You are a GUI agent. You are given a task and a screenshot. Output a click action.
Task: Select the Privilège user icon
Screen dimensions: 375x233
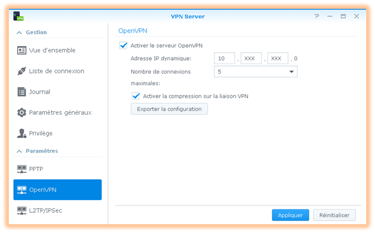(21, 133)
